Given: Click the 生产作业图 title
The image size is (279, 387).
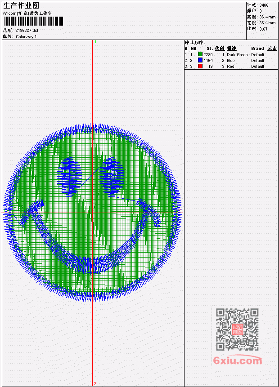Looking at the screenshot, I should click(21, 5).
